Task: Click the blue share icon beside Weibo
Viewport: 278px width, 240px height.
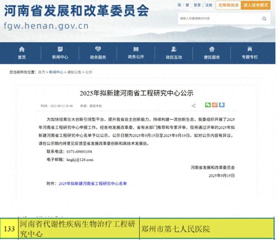Action: click(x=222, y=105)
